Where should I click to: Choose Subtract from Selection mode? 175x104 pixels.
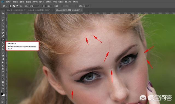coord(17,6)
